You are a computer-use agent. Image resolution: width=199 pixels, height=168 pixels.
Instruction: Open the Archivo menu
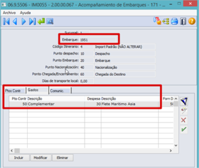[x=9, y=13]
